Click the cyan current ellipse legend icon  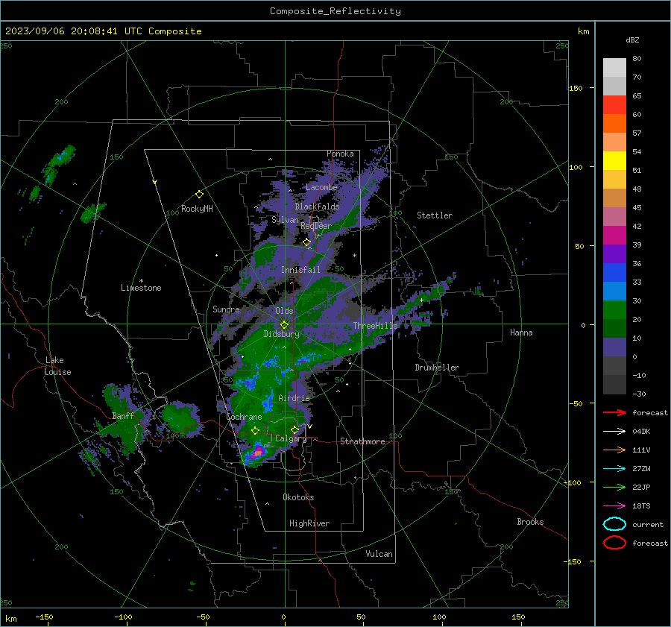click(614, 524)
